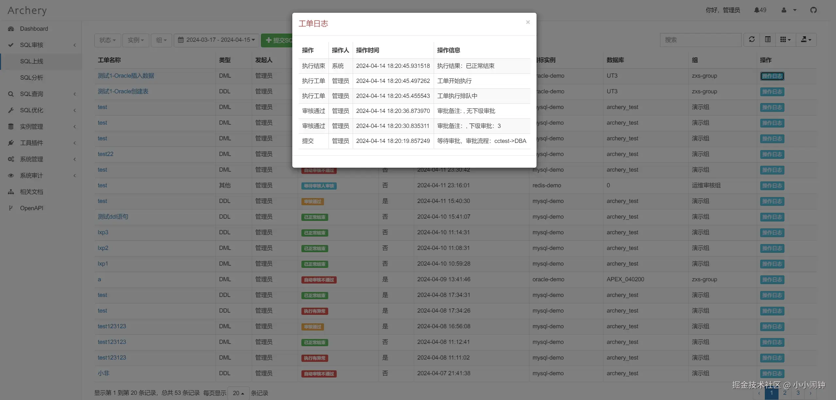The height and width of the screenshot is (400, 836).
Task: Click the user profile icon
Action: coord(784,10)
